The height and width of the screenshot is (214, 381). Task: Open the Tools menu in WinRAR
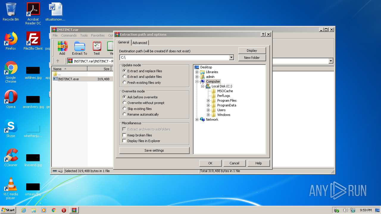(x=84, y=35)
